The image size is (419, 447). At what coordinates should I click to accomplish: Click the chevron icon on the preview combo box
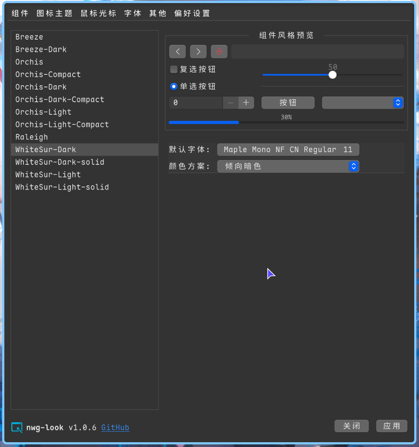coord(397,103)
